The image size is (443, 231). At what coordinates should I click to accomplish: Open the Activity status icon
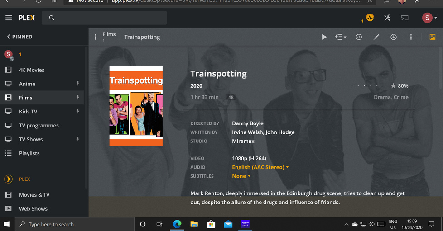[x=370, y=18]
